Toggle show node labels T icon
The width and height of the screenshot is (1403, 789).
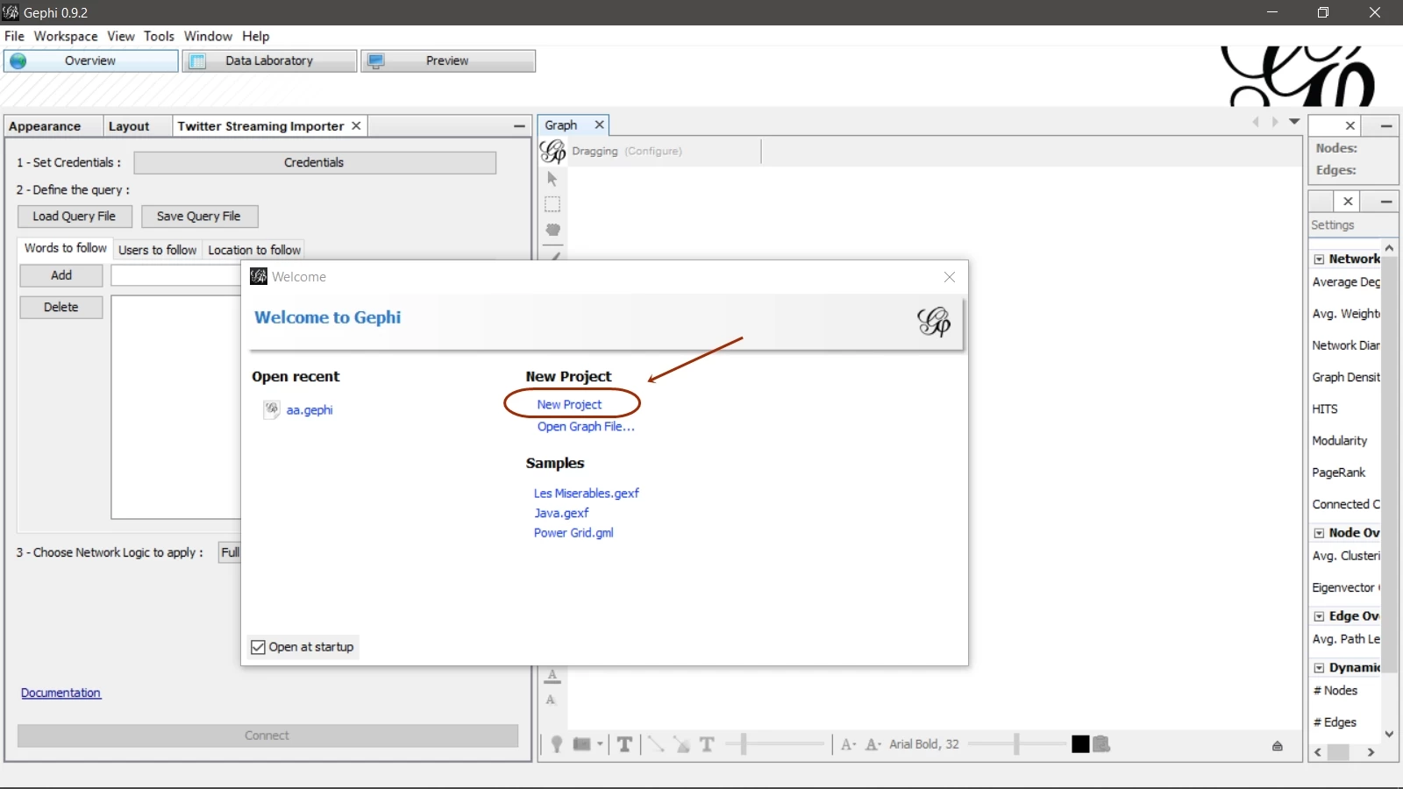tap(624, 744)
